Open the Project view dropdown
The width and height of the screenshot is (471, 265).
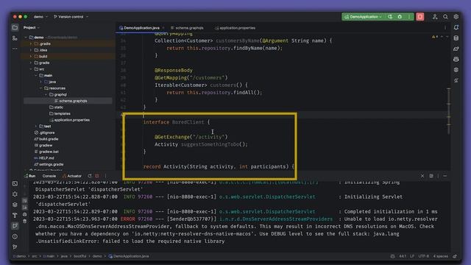pyautogui.click(x=32, y=28)
